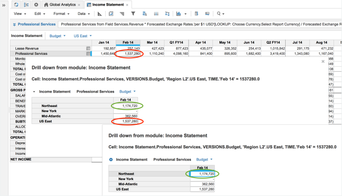The height and width of the screenshot is (196, 342).
Task: Click Lease Revenue cell 471,232
Action: click(x=322, y=49)
